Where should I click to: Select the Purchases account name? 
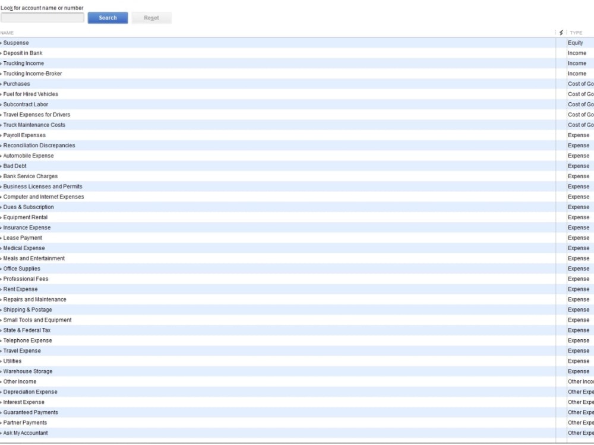(x=17, y=84)
